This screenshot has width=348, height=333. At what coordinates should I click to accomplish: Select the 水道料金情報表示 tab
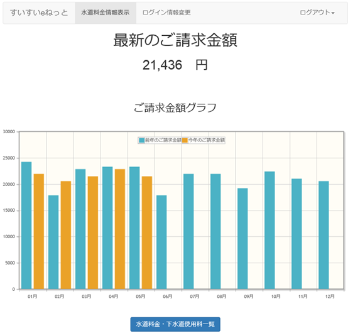(x=106, y=13)
